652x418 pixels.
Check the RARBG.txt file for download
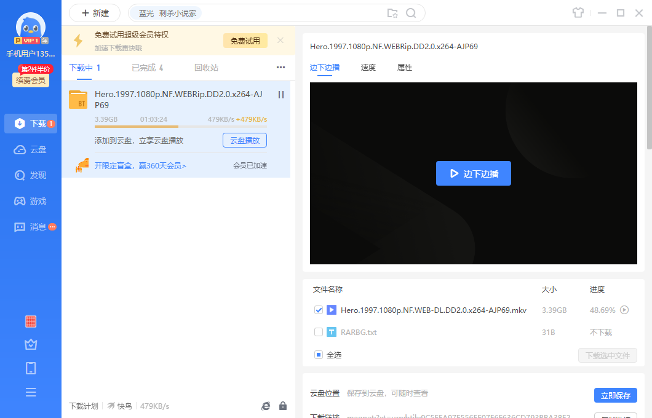pyautogui.click(x=319, y=332)
